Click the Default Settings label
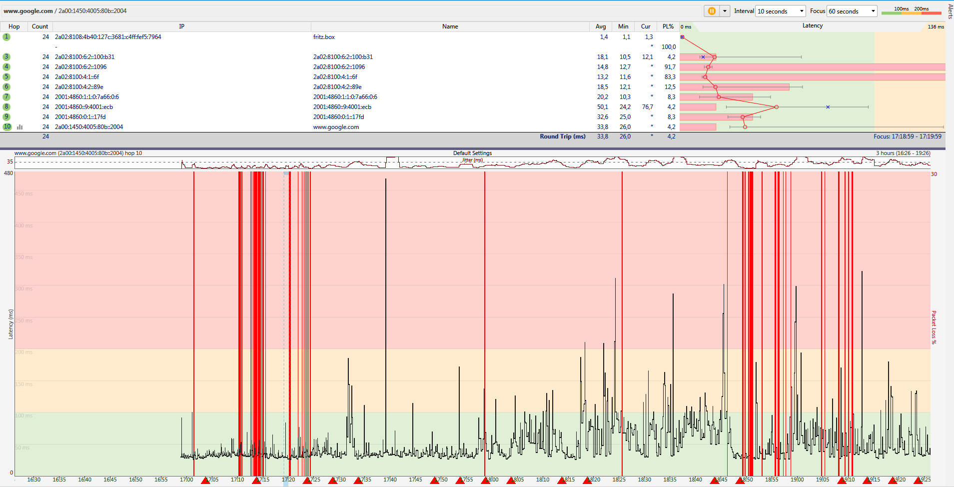The width and height of the screenshot is (954, 487). point(472,153)
